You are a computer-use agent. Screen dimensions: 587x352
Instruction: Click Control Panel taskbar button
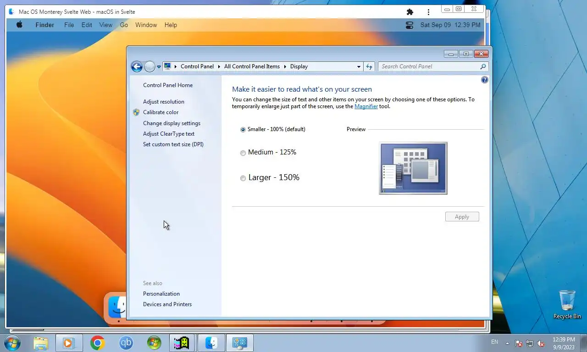pyautogui.click(x=240, y=343)
